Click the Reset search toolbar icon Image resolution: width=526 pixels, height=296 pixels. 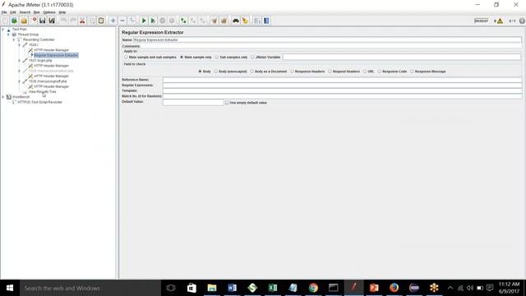pos(245,21)
